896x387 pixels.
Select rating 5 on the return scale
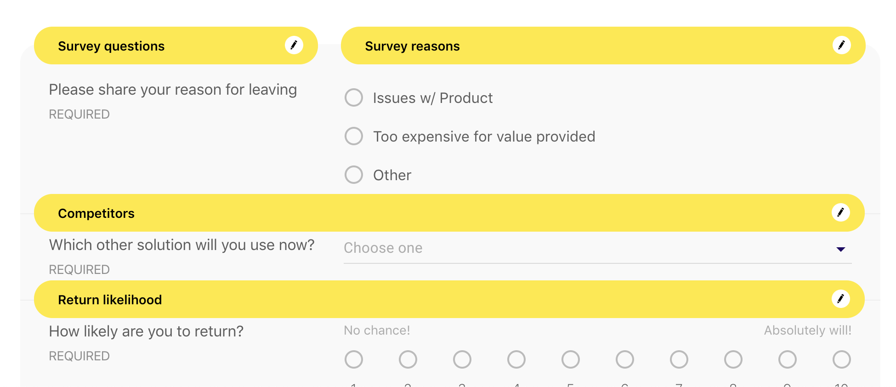click(571, 359)
